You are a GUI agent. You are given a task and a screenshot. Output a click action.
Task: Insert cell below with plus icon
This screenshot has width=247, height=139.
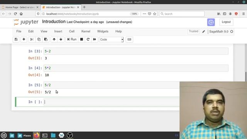[24, 39]
